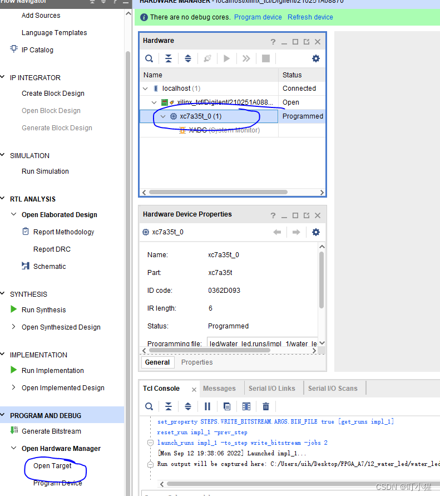Collapse all in Tcl Console toolbar
Screen dimensions: 440x496
(x=169, y=406)
